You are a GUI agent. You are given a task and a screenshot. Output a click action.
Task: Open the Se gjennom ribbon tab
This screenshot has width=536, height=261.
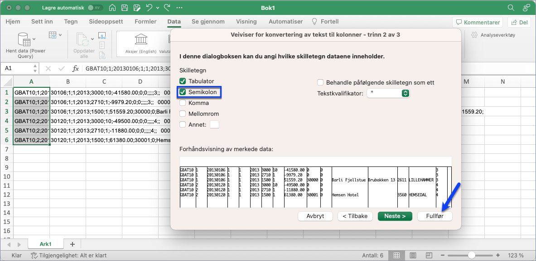coord(208,22)
